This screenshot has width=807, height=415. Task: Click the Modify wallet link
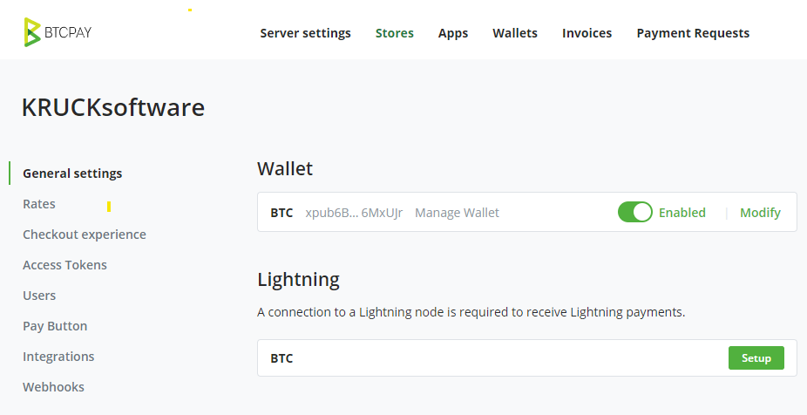tap(760, 213)
